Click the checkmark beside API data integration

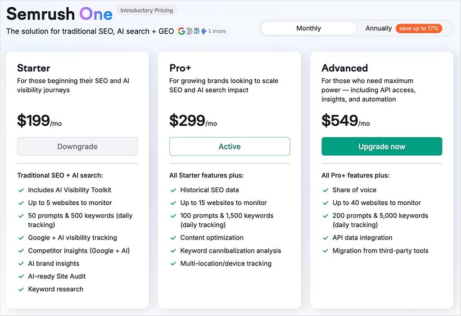click(325, 238)
